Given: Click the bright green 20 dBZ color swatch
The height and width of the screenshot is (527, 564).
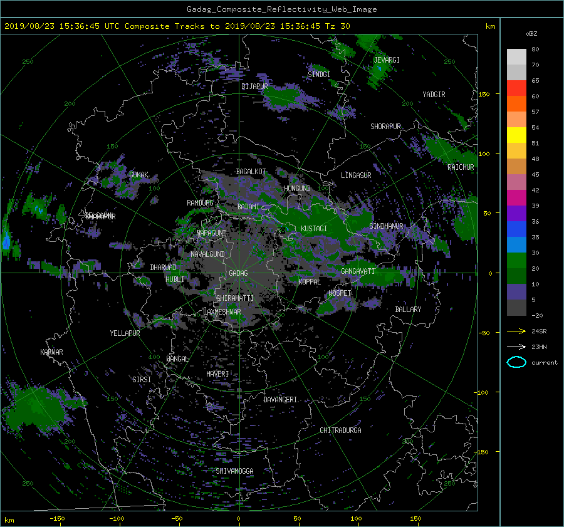Looking at the screenshot, I should 516,261.
